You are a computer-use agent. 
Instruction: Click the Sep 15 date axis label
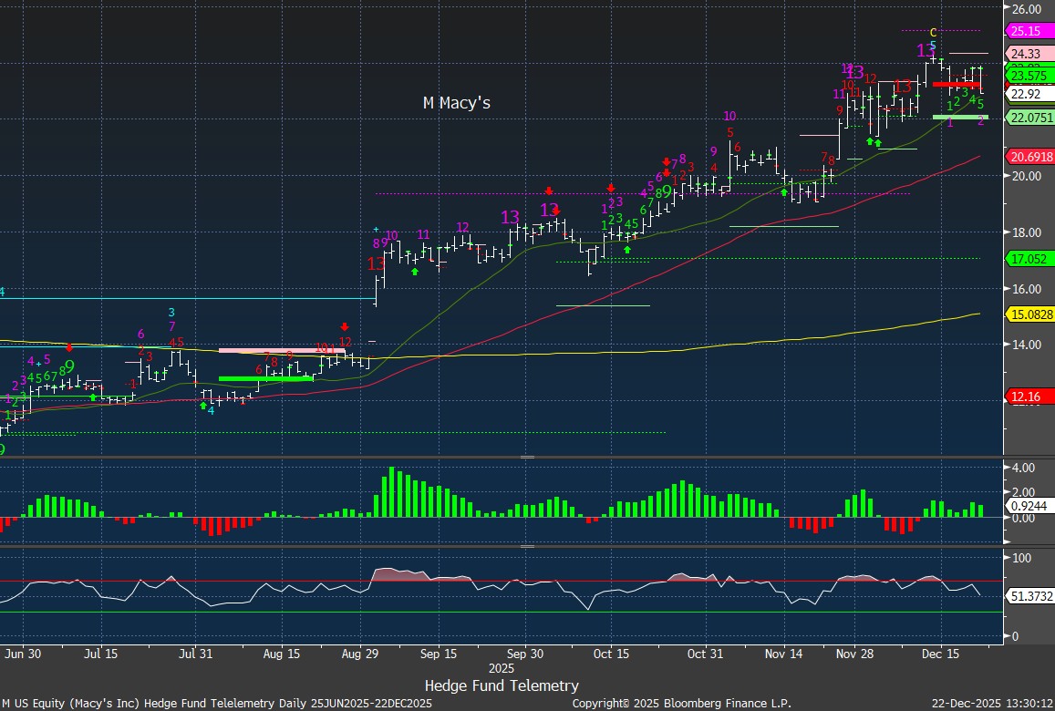[439, 654]
